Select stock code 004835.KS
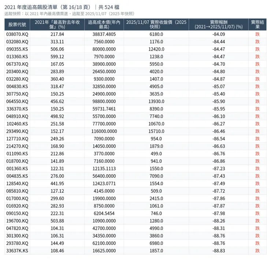 (17, 176)
